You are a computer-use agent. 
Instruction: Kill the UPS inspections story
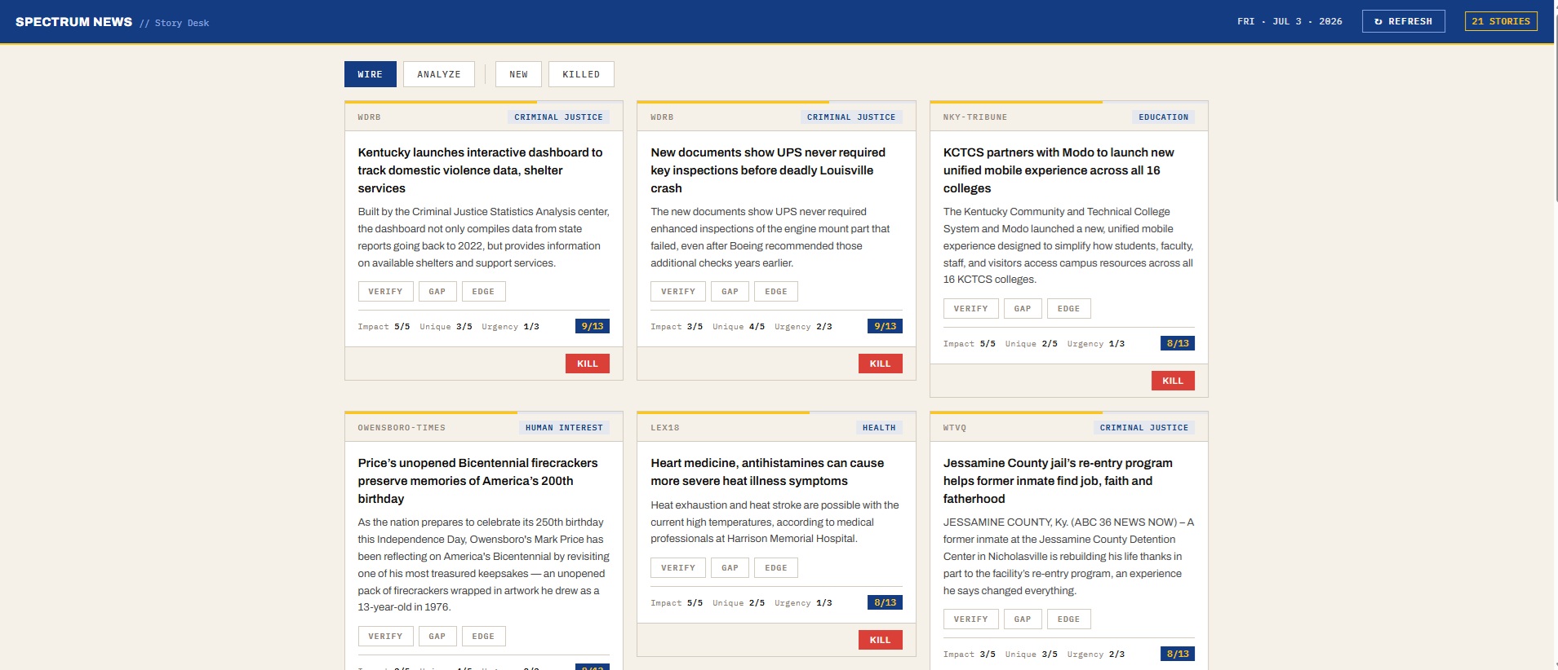(x=880, y=364)
